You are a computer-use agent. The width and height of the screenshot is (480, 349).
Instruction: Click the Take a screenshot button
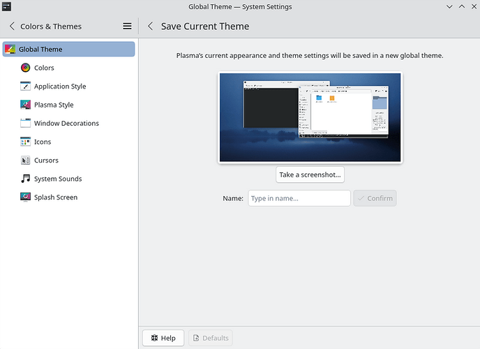[310, 174]
